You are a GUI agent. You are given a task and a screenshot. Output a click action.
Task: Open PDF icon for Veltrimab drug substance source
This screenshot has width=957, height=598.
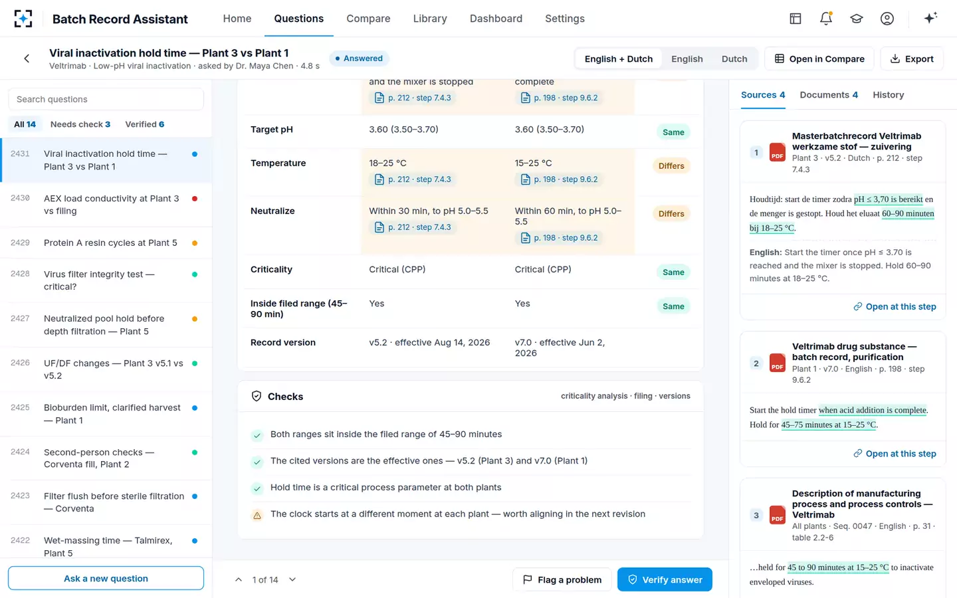click(777, 363)
